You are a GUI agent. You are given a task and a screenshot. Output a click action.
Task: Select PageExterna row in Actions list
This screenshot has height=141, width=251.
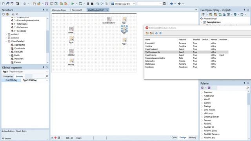point(187,55)
